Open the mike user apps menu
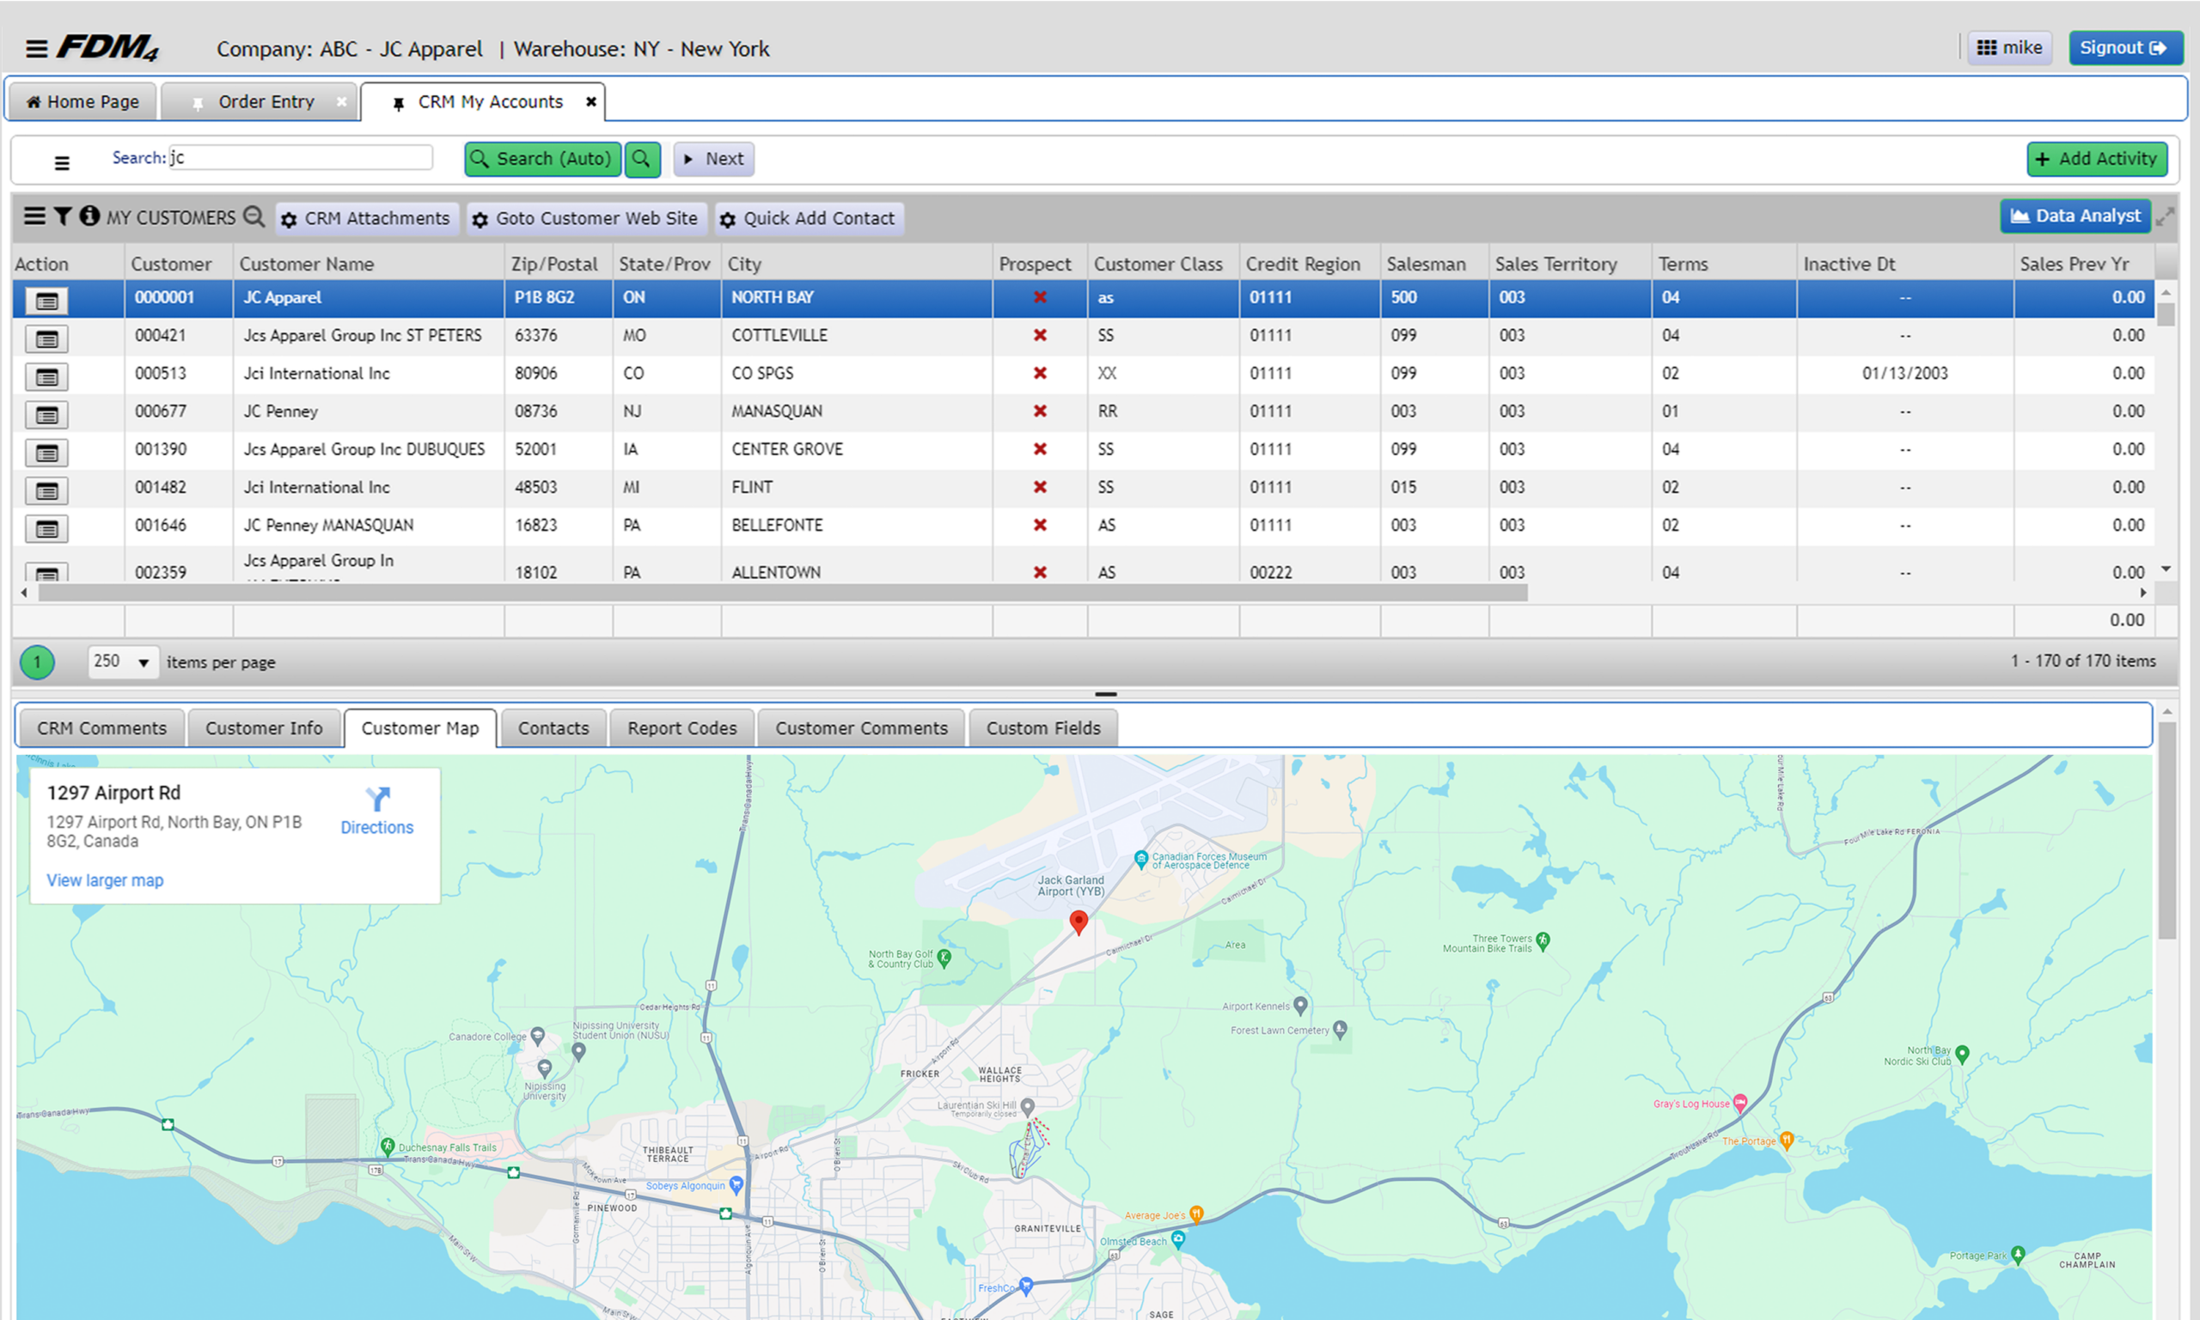The width and height of the screenshot is (2200, 1320). point(2009,48)
